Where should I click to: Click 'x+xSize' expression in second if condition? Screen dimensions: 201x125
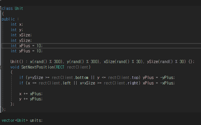(x=88, y=83)
